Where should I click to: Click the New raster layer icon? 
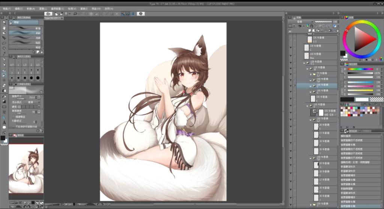click(x=310, y=31)
